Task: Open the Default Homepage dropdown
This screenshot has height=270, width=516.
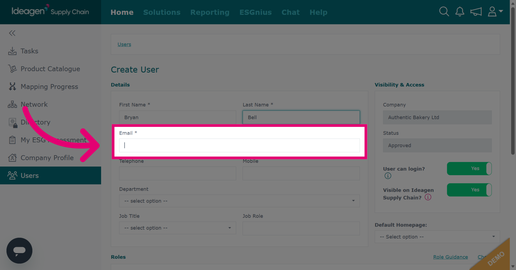Action: pos(437,237)
